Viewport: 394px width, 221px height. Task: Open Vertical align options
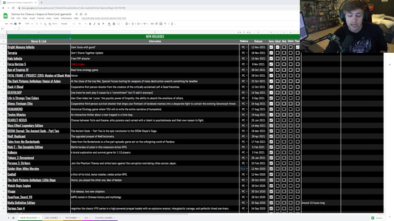133,24
